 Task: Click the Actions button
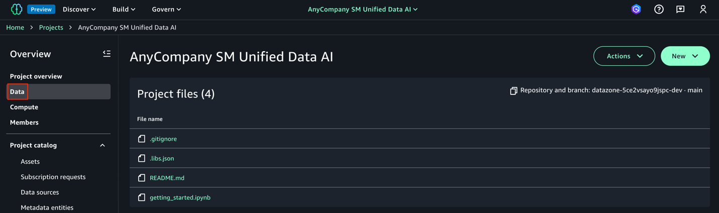(x=624, y=56)
